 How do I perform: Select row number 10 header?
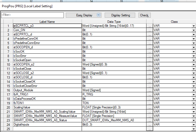(8, 64)
